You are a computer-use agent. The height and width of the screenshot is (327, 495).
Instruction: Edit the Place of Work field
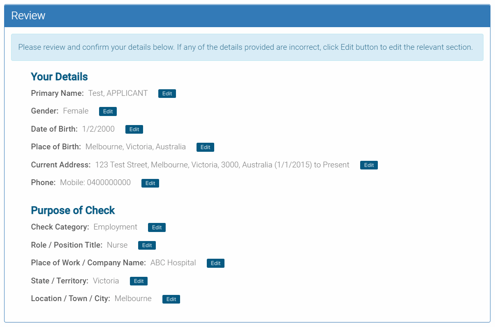click(x=215, y=263)
